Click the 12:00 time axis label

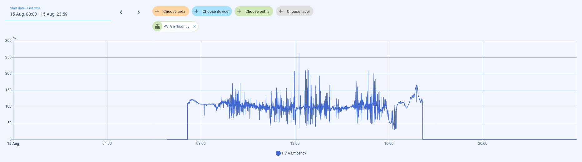295,144
